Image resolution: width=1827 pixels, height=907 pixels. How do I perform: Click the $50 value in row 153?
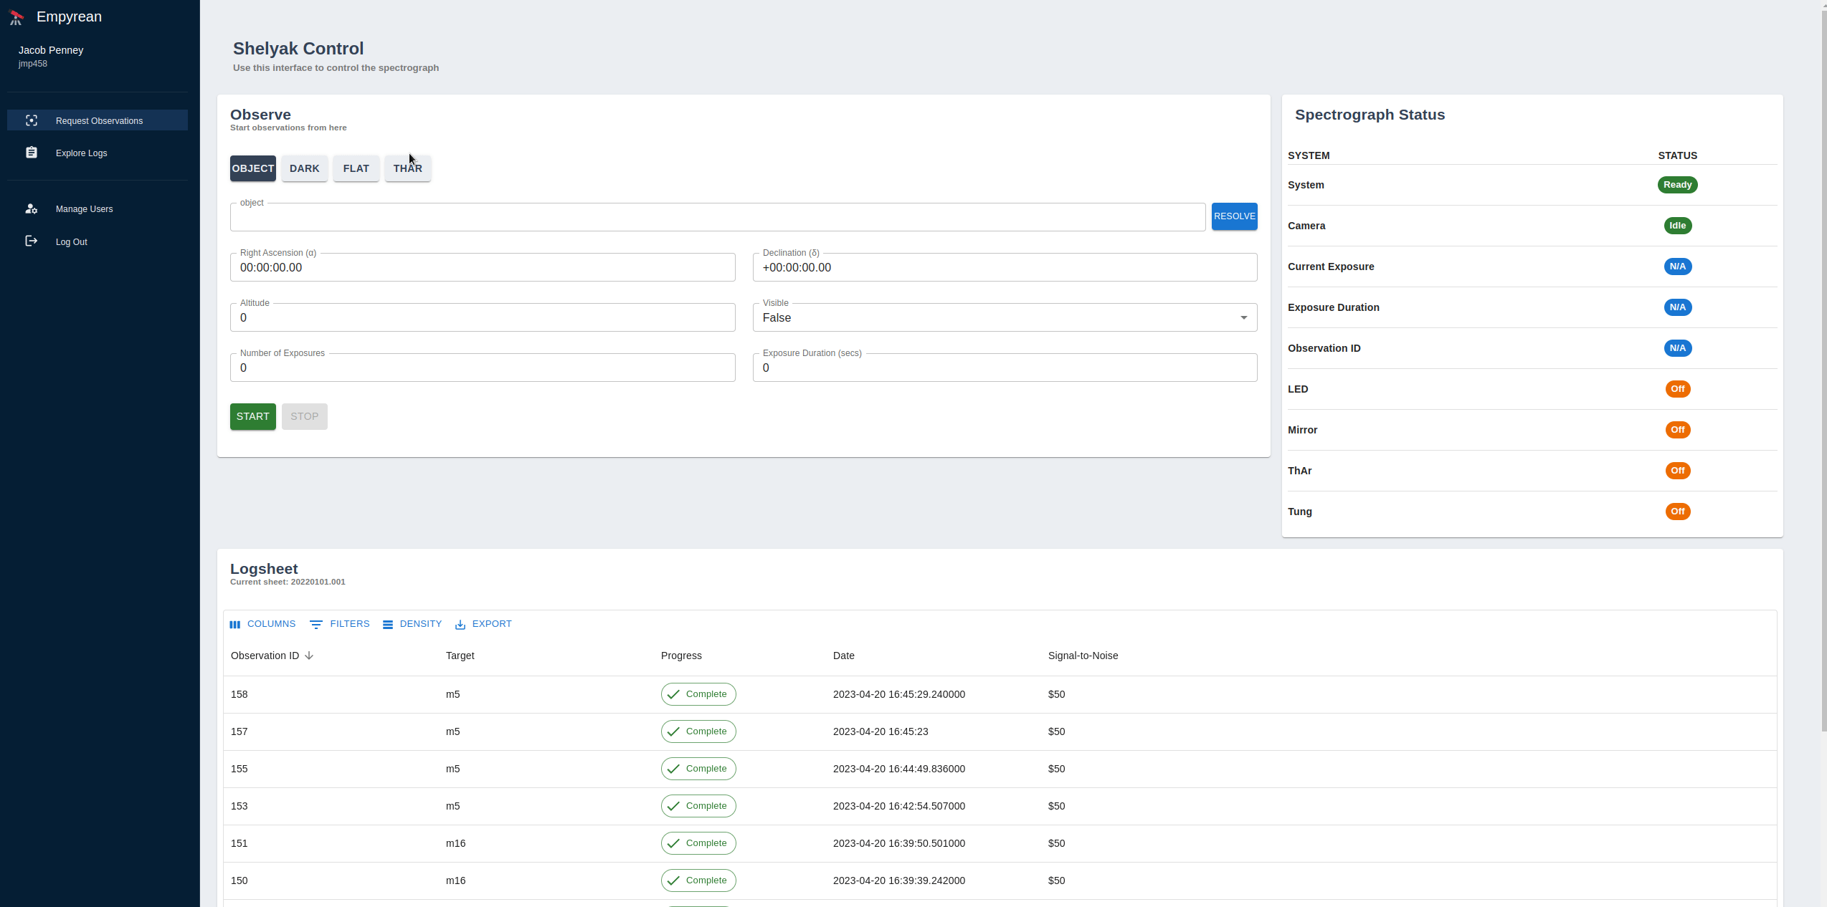pos(1056,806)
